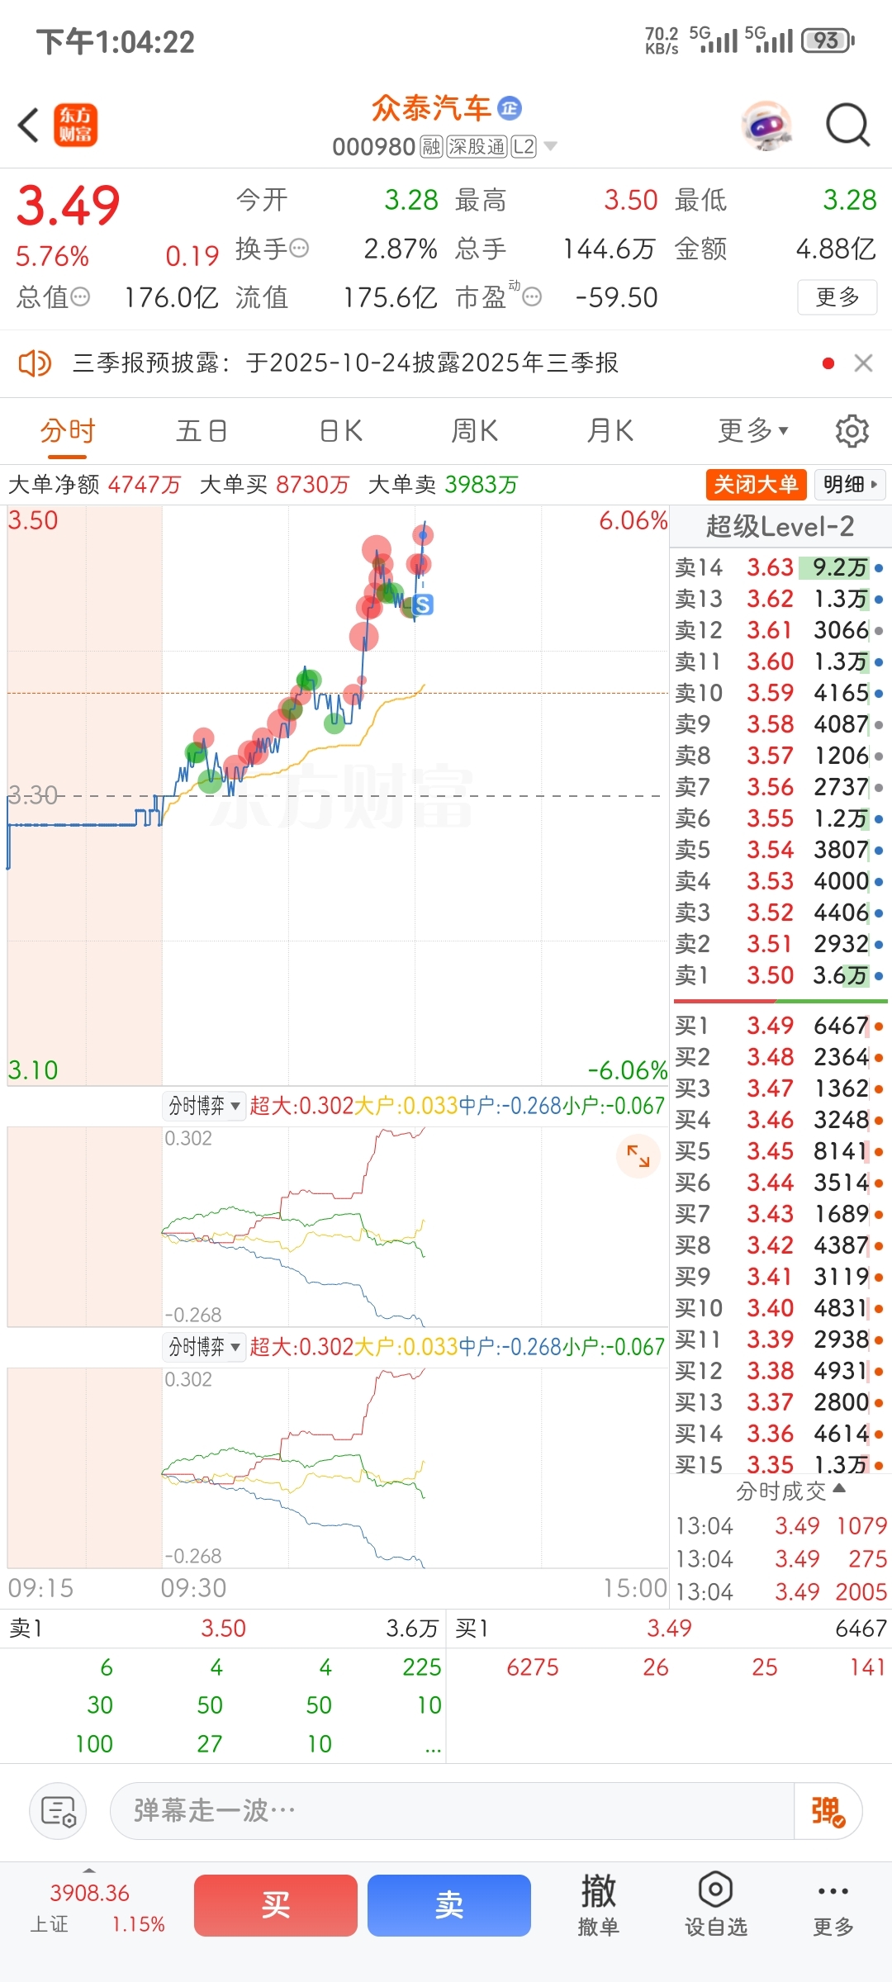The image size is (892, 1982).
Task: Toggle the 弹 danmaku switch
Action: click(x=828, y=1811)
